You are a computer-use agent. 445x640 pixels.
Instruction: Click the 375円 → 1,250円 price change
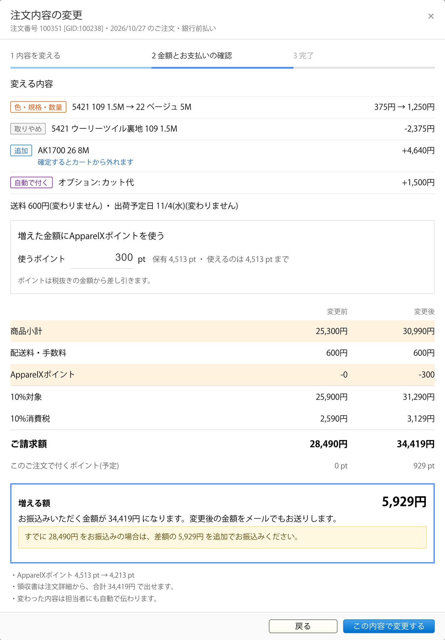point(404,107)
